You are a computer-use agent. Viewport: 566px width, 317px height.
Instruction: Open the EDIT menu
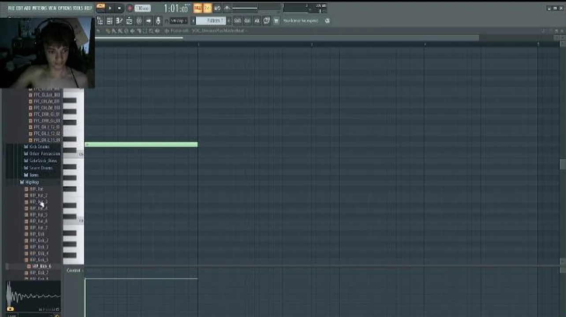tap(19, 8)
